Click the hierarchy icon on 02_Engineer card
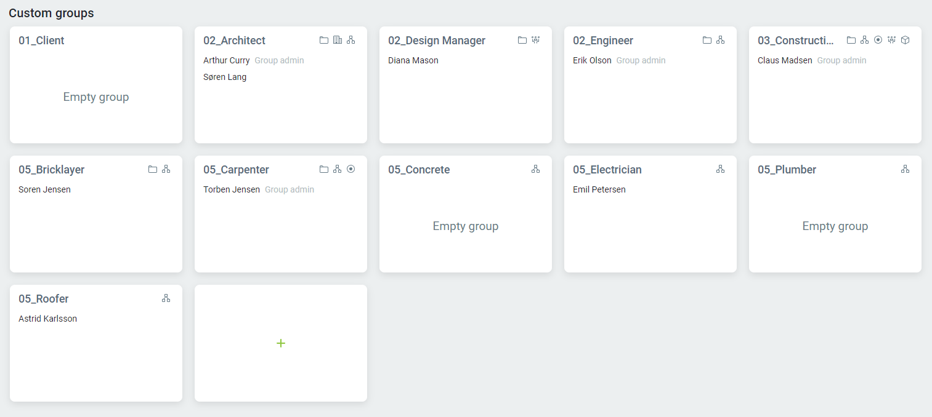This screenshot has height=417, width=932. pyautogui.click(x=720, y=40)
